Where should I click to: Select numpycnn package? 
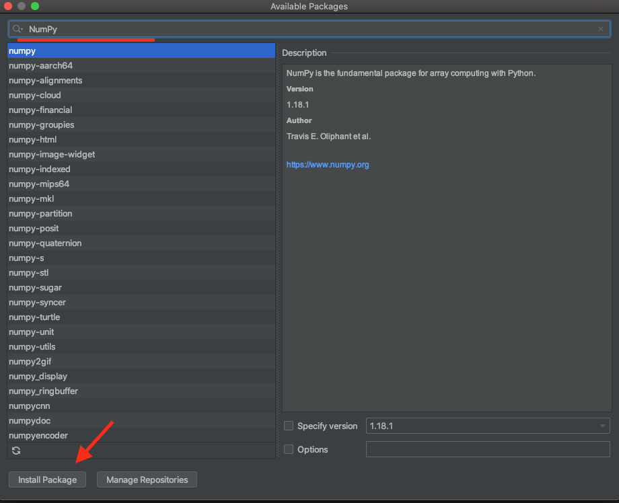pos(141,406)
